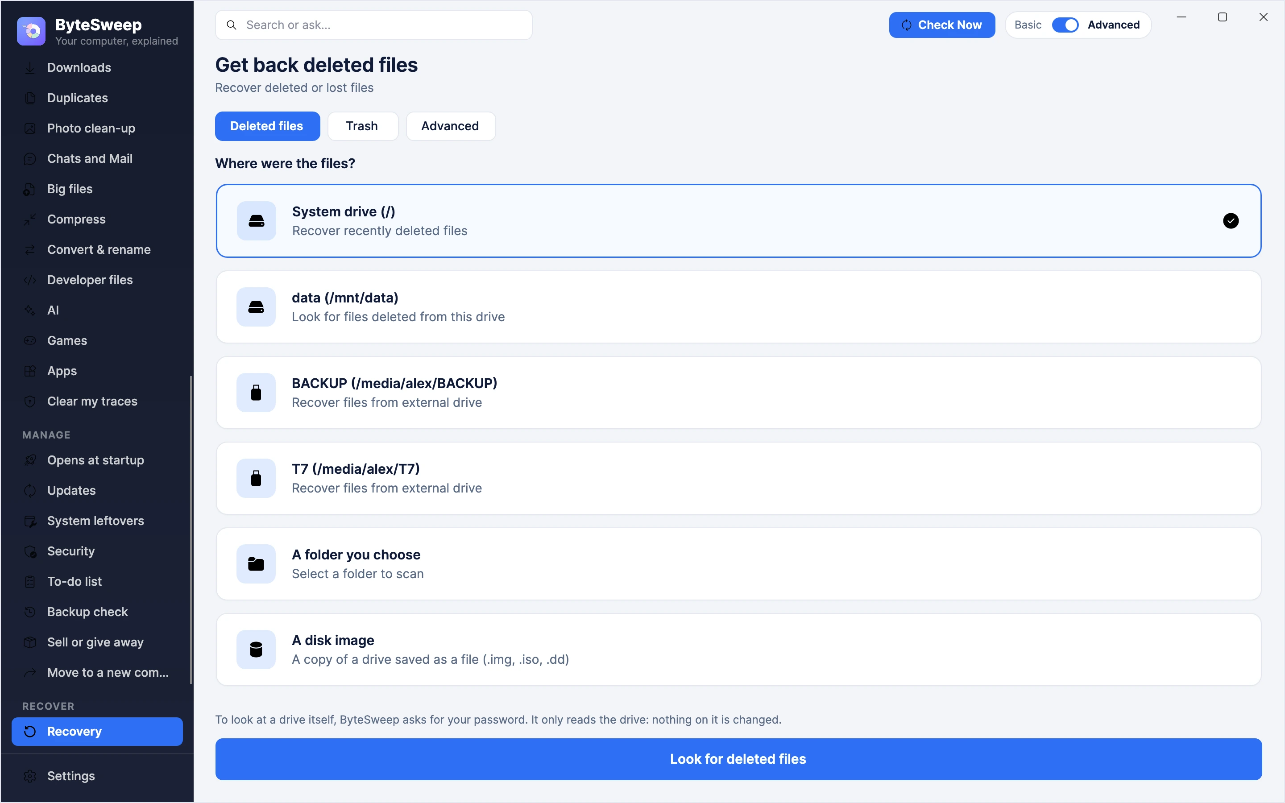Screen dimensions: 1285x803
Task: Open the Convert & rename icon
Action: coord(30,250)
